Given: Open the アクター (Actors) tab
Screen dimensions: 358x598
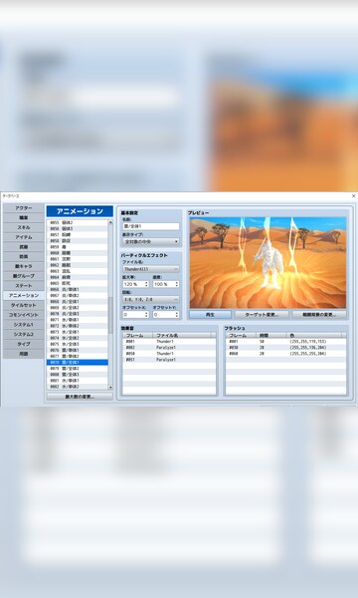Looking at the screenshot, I should click(x=24, y=208).
